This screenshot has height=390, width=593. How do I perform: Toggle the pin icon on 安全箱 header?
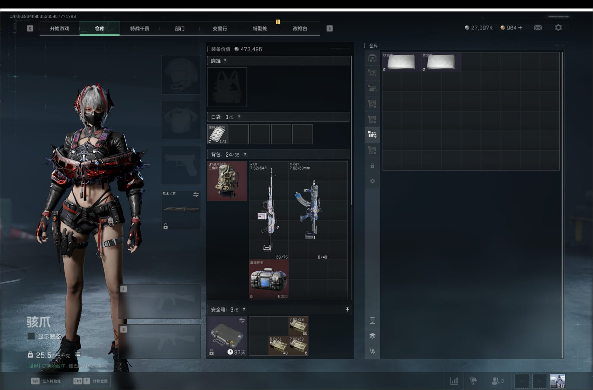347,309
